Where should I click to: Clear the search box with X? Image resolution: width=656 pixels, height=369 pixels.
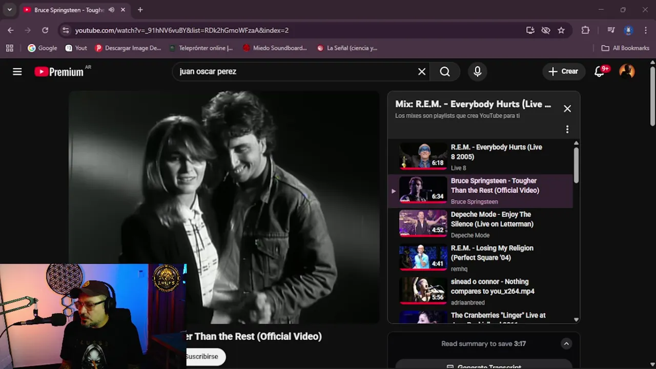coord(422,72)
